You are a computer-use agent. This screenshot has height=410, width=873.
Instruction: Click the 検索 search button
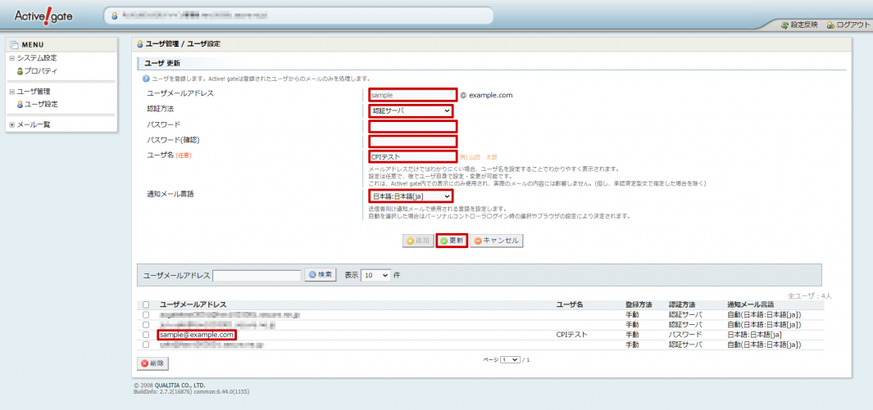pos(321,275)
